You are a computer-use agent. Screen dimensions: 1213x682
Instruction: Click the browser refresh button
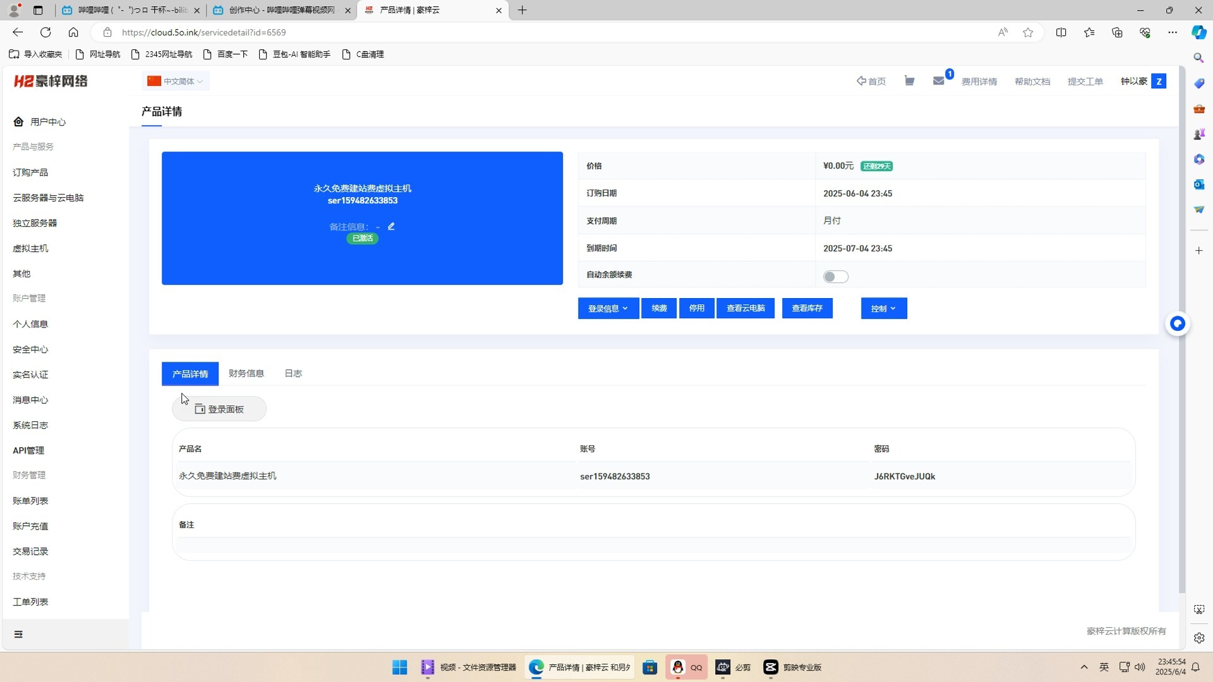click(45, 32)
